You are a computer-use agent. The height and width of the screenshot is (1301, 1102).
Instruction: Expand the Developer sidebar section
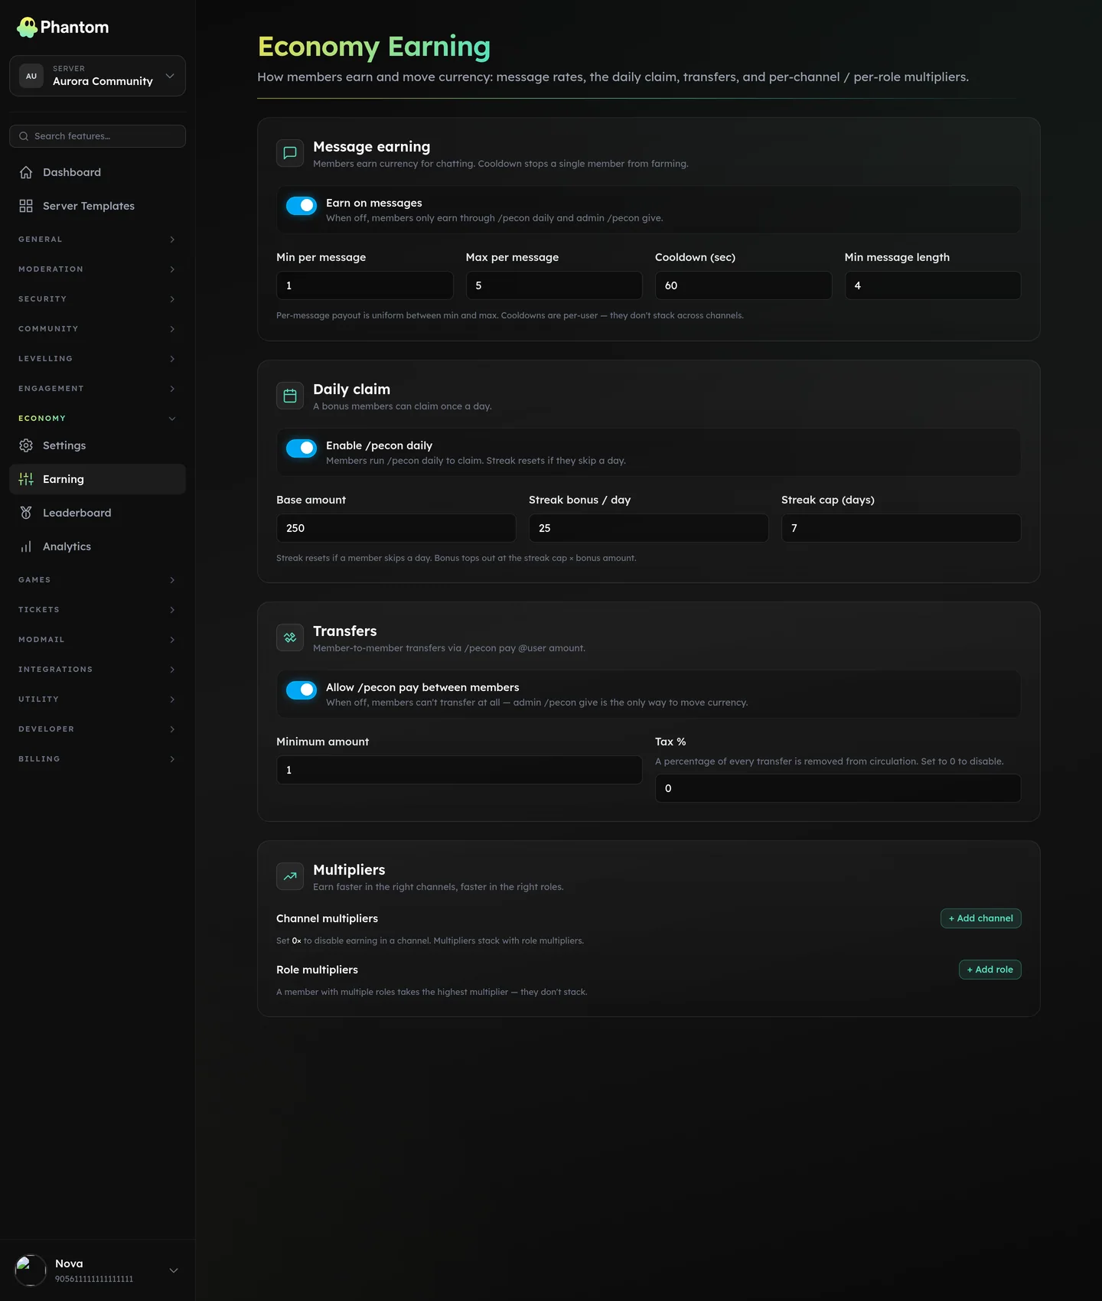[97, 729]
